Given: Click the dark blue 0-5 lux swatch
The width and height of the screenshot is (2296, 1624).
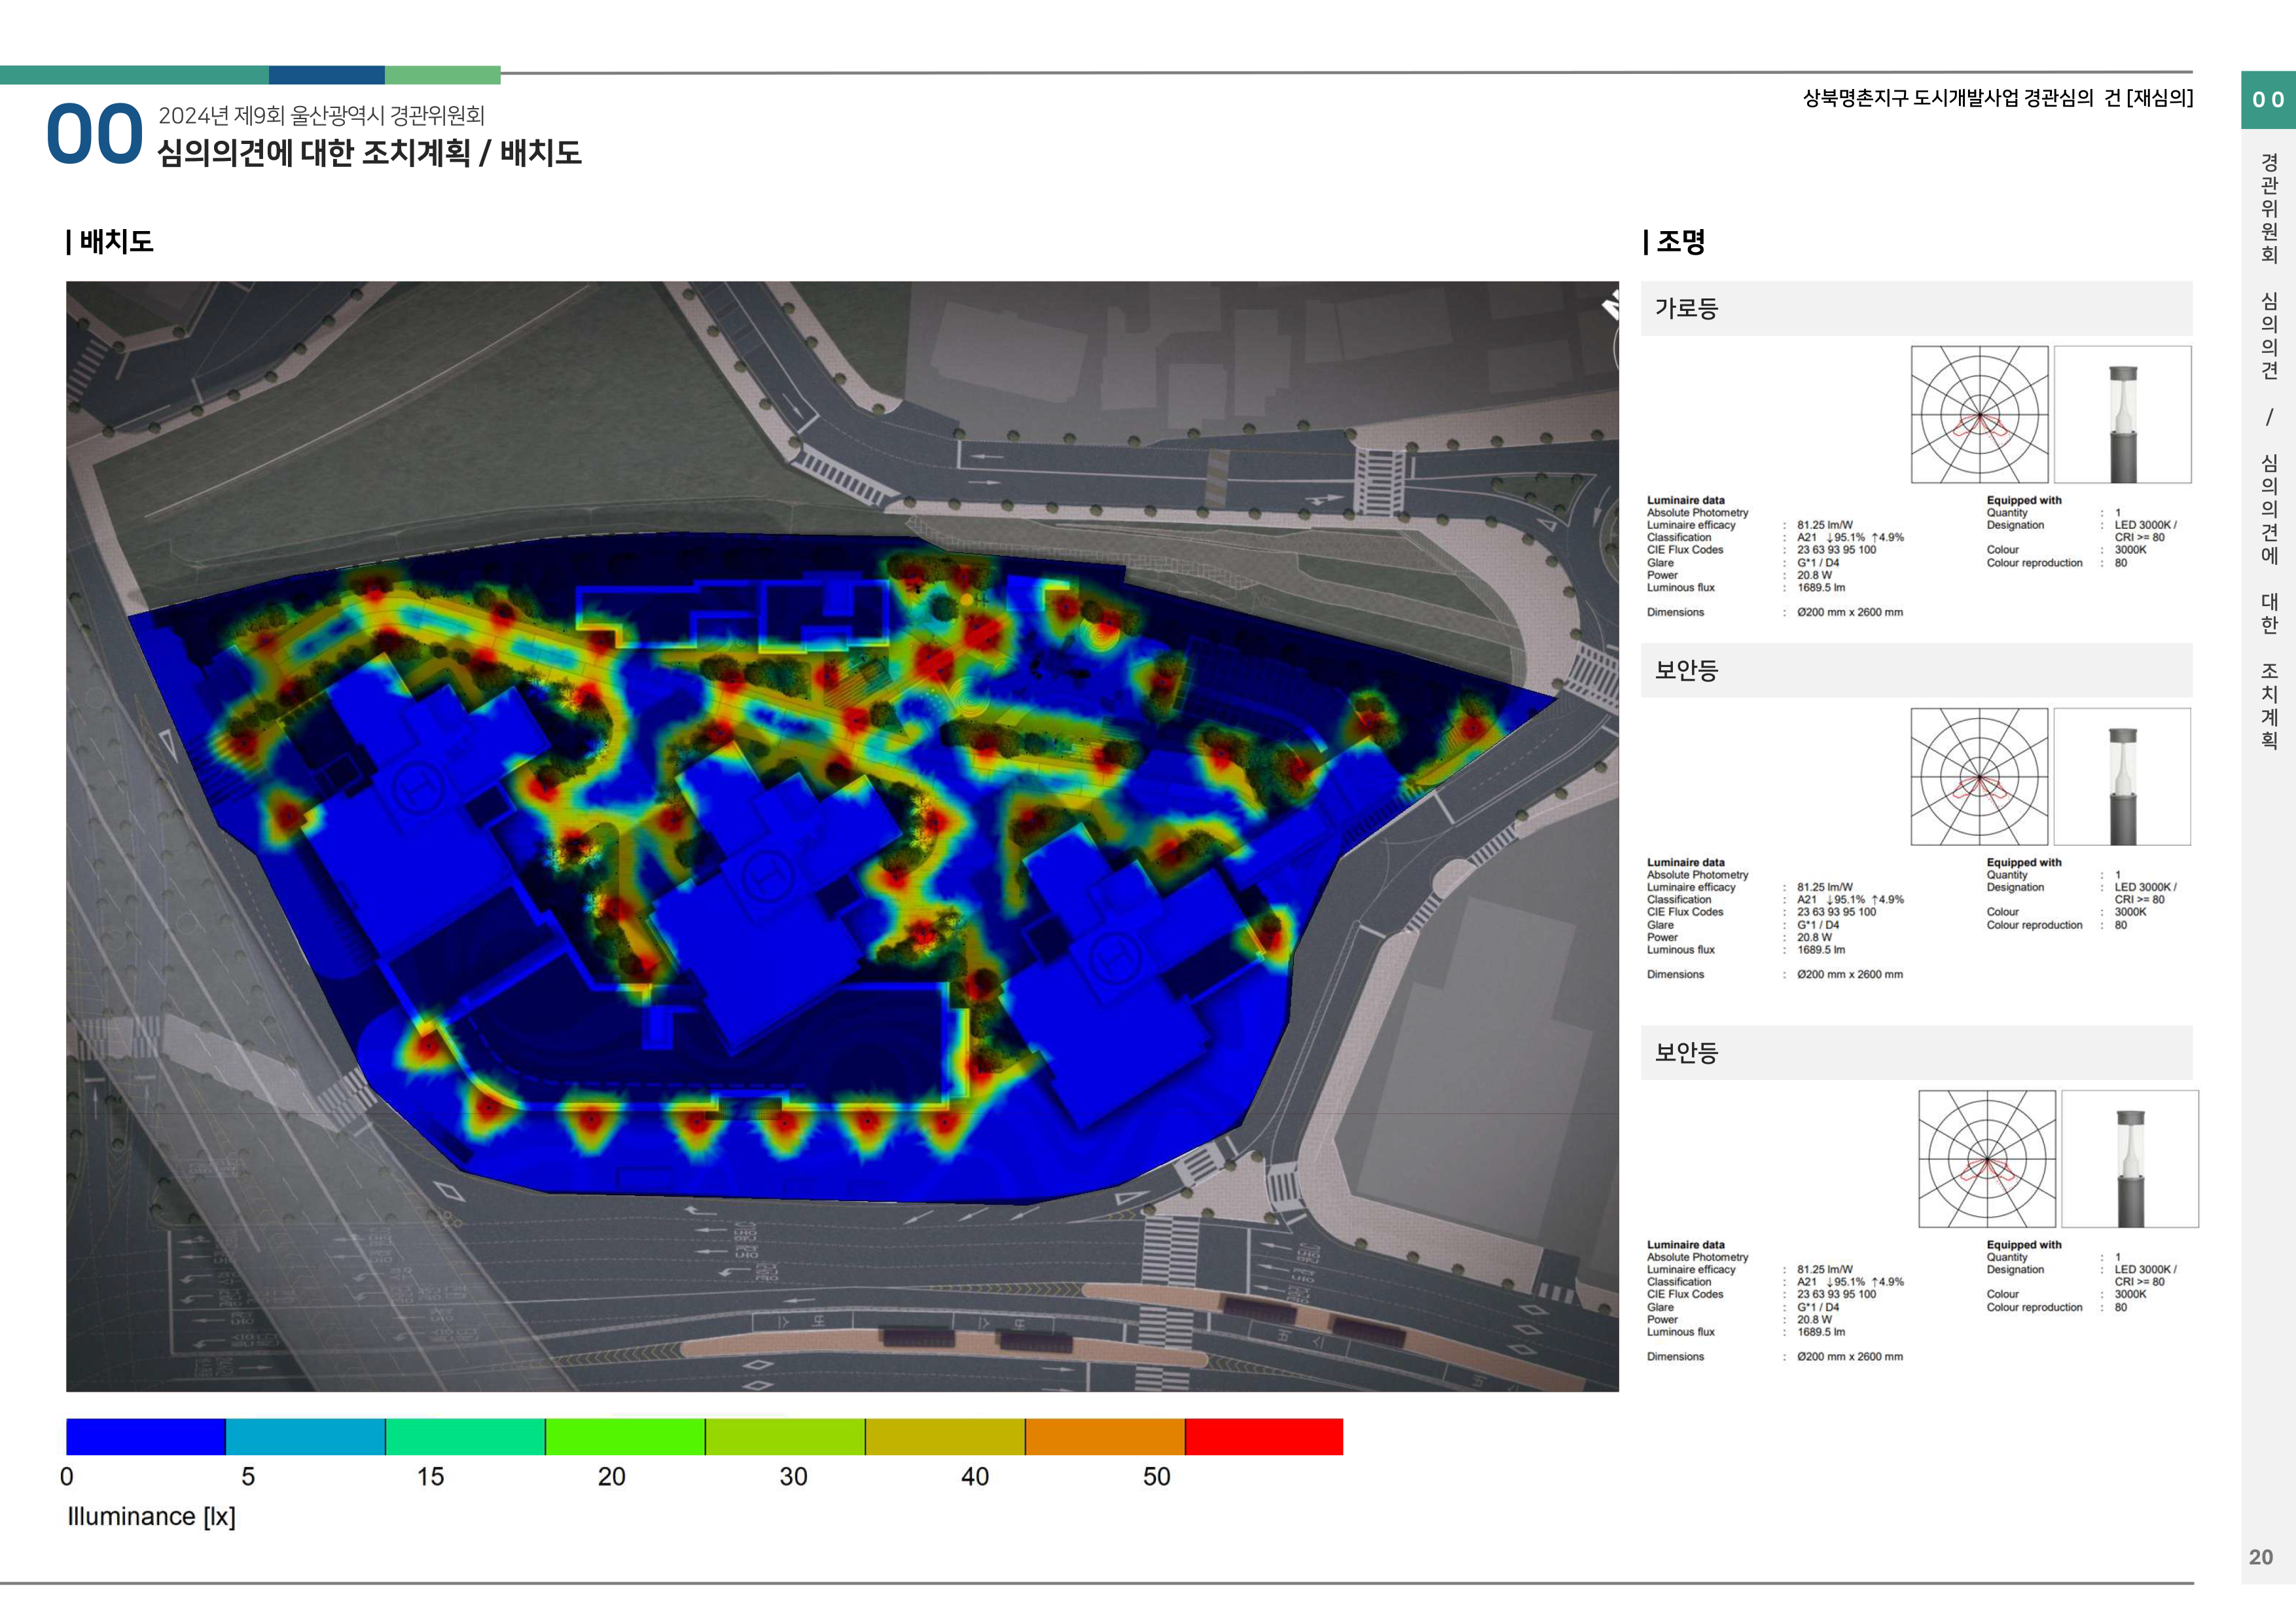Looking at the screenshot, I should [x=146, y=1436].
